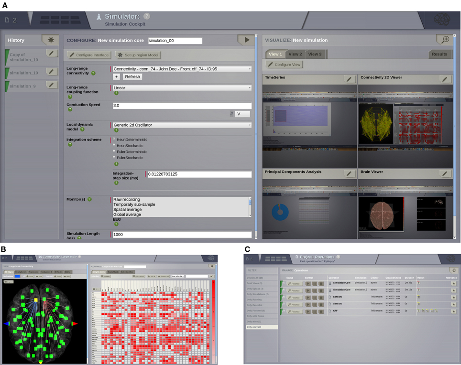Click the Configure View button

[x=285, y=64]
